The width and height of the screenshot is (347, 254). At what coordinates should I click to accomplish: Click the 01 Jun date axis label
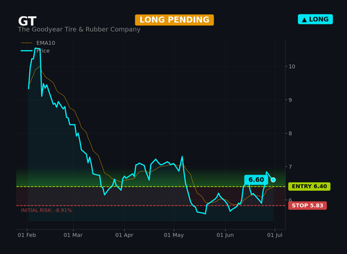coord(225,235)
